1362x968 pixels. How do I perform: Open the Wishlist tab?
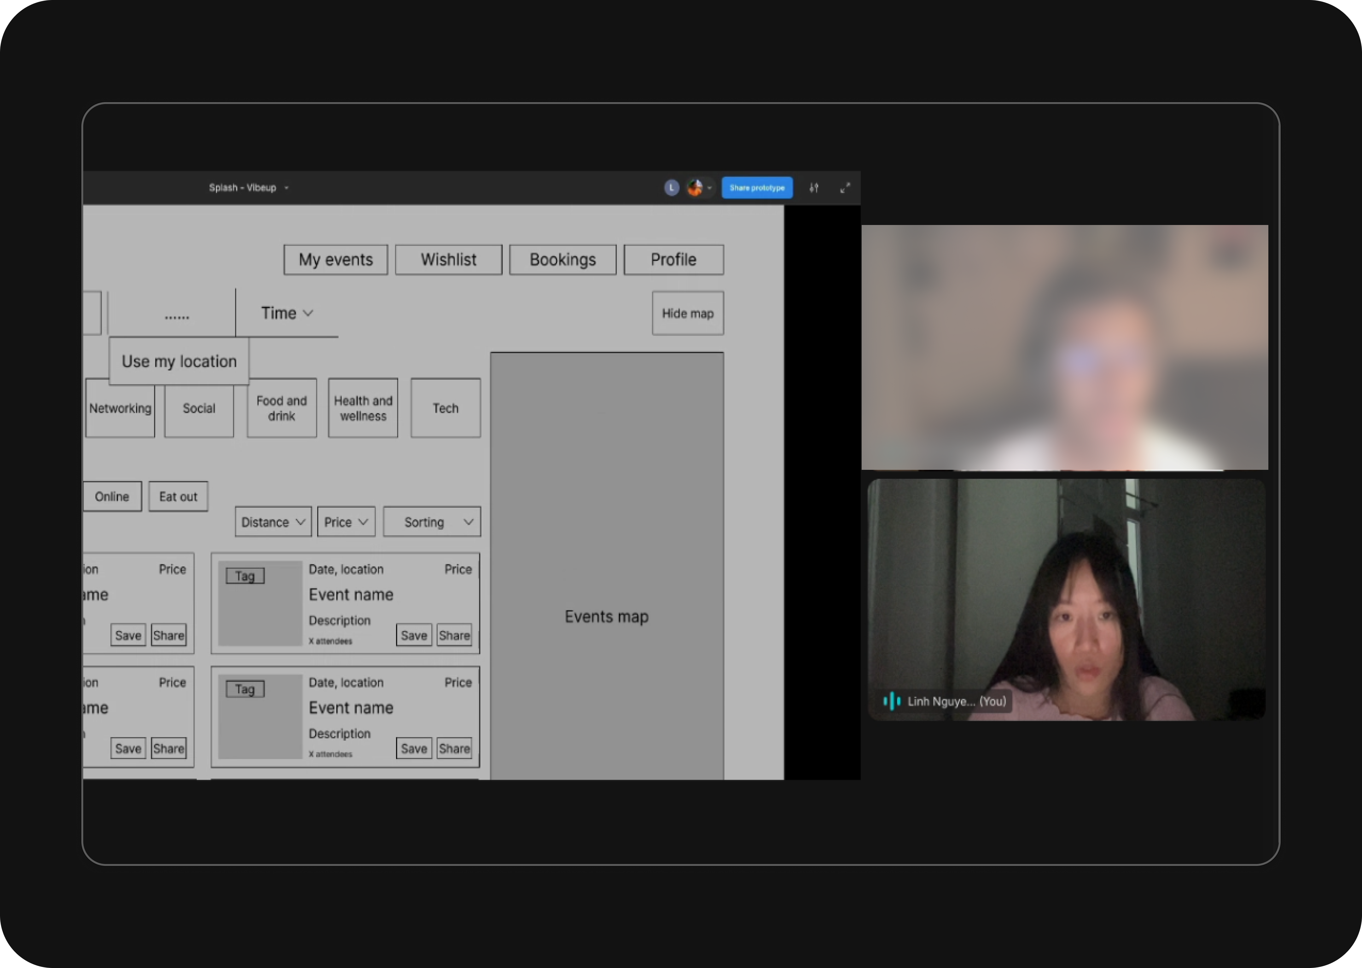448,260
